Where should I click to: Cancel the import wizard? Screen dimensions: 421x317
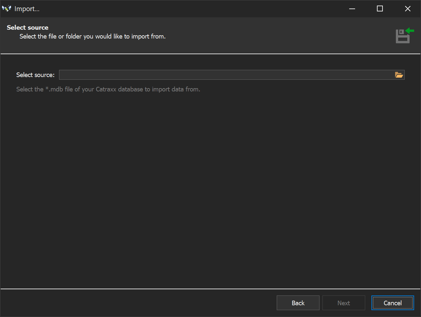(x=392, y=303)
